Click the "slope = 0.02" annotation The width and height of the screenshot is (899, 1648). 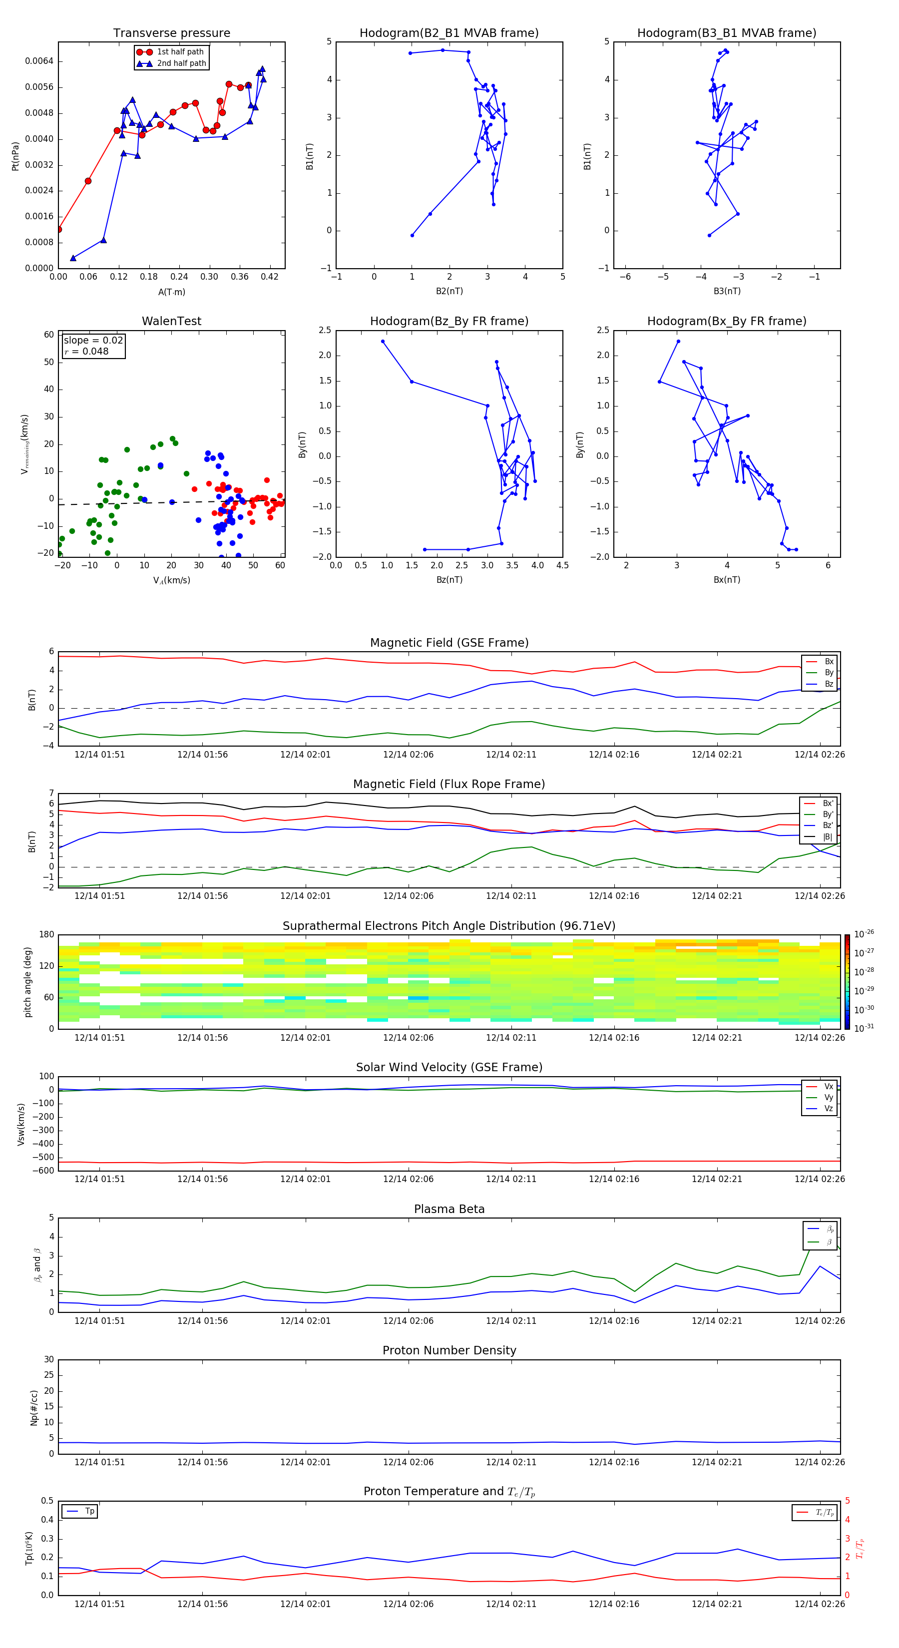click(x=93, y=341)
